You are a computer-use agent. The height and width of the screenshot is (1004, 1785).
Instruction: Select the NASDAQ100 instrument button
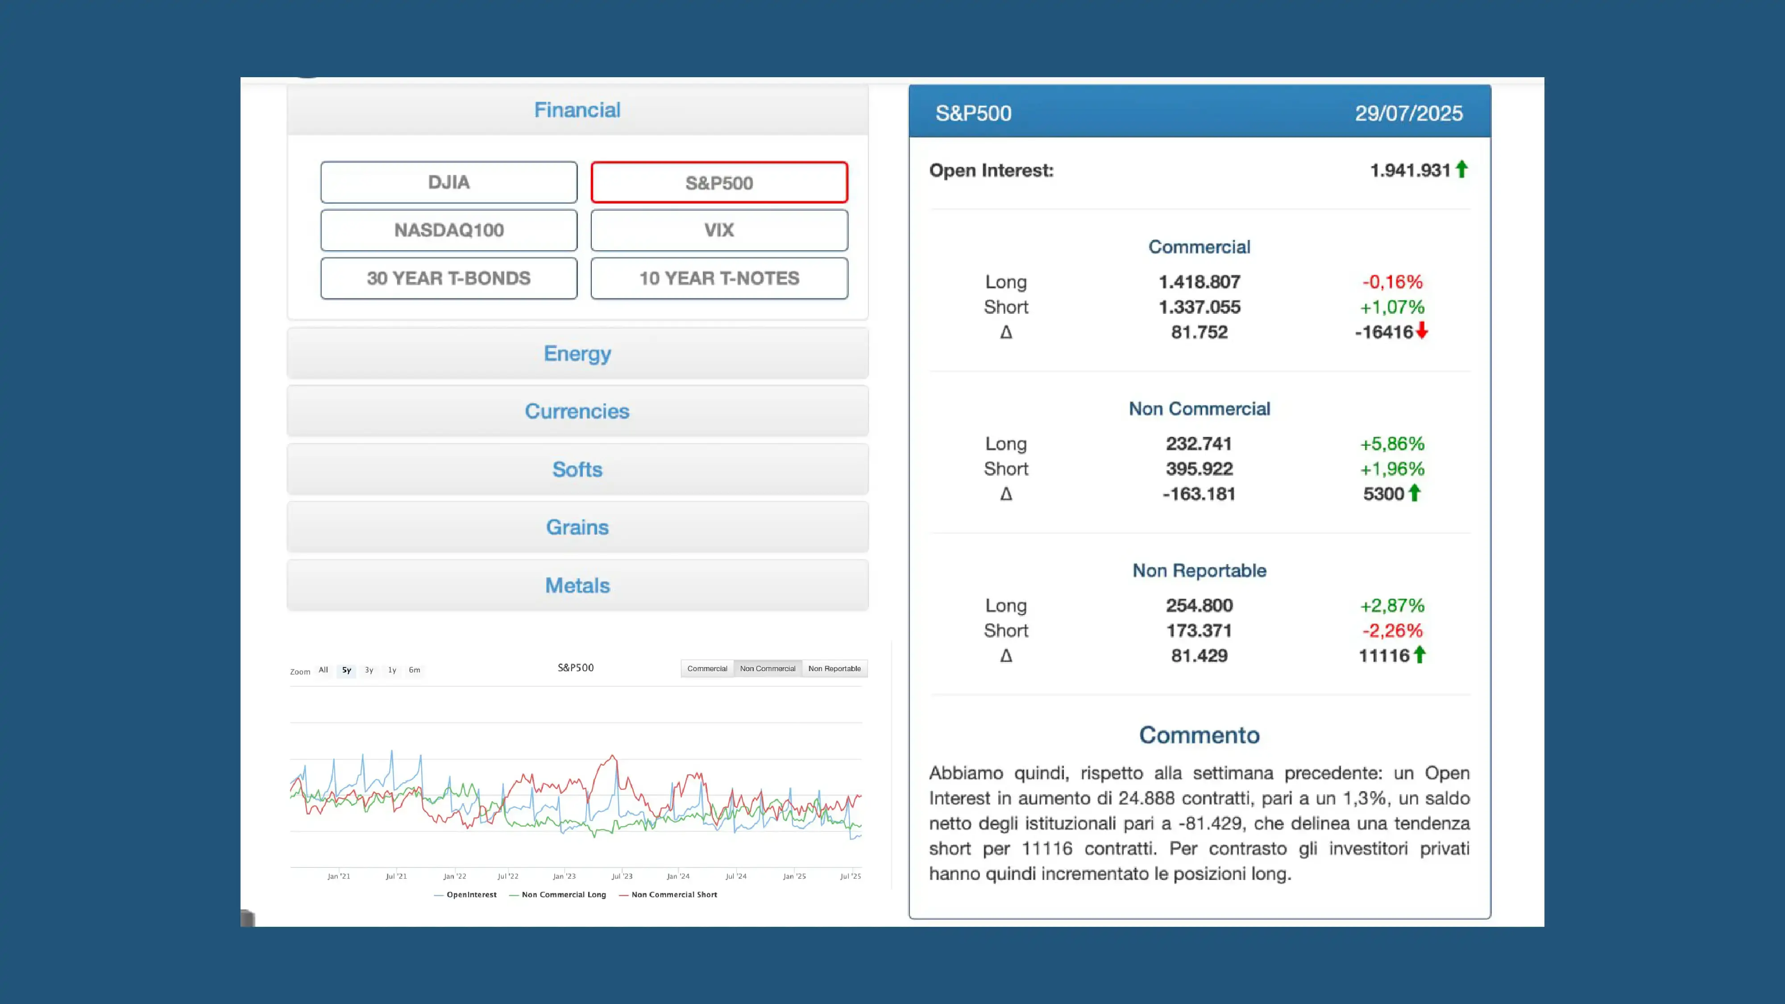point(448,230)
